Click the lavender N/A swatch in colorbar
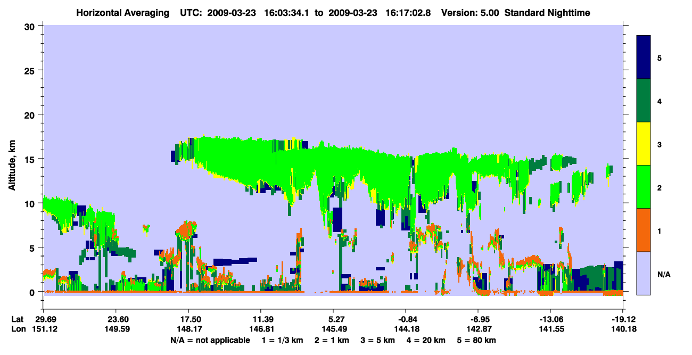The height and width of the screenshot is (355, 692). click(644, 273)
